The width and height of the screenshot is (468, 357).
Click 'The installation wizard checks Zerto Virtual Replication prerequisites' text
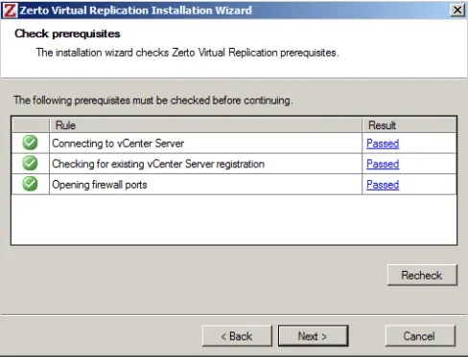tap(187, 53)
